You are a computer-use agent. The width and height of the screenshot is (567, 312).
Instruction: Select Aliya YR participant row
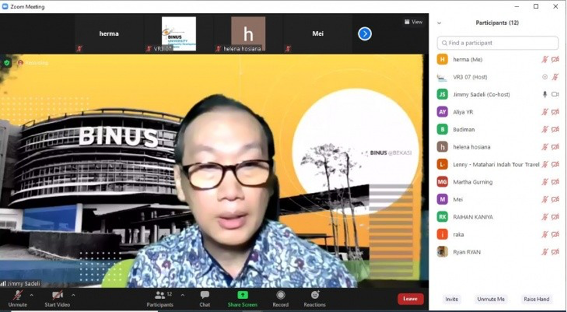click(498, 112)
